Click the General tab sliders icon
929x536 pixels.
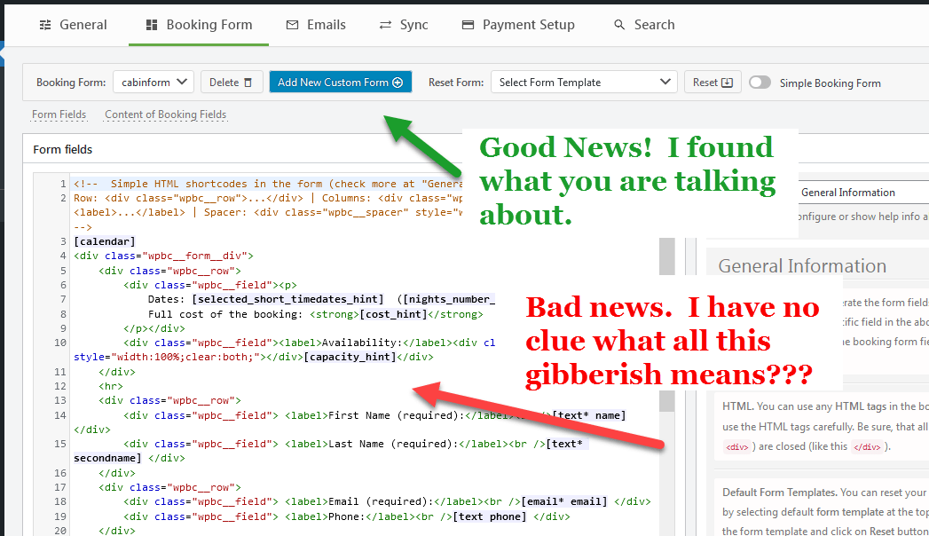coord(45,25)
